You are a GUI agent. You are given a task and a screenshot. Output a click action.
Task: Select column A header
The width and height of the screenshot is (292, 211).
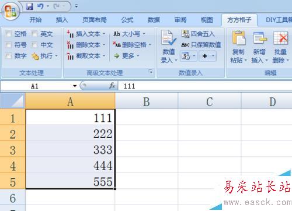coord(70,101)
